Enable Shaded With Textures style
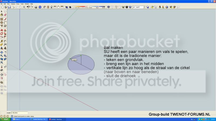This screenshot has width=216, height=121. tap(127, 7)
